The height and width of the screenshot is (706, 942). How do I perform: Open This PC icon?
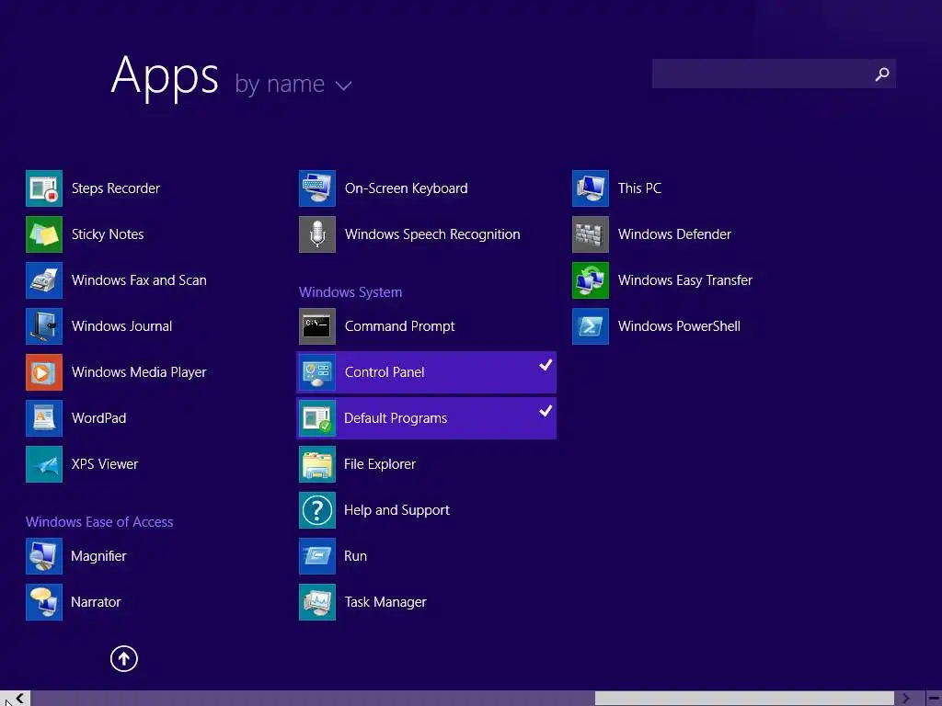[591, 188]
